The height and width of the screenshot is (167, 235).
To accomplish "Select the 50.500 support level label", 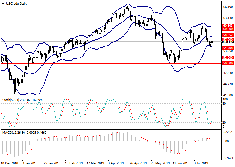I will coord(227,63).
